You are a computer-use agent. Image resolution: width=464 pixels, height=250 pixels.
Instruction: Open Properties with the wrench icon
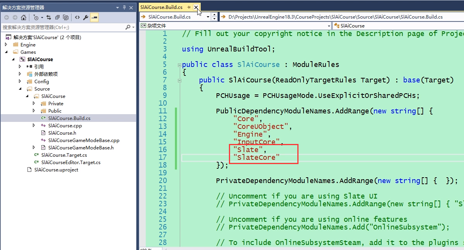click(x=86, y=17)
